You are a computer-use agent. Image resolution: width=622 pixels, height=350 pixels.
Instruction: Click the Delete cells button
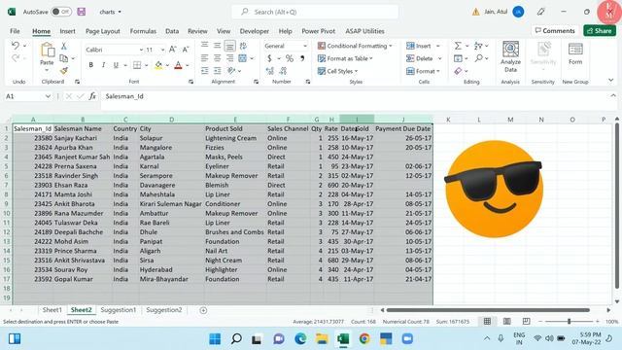coord(419,58)
